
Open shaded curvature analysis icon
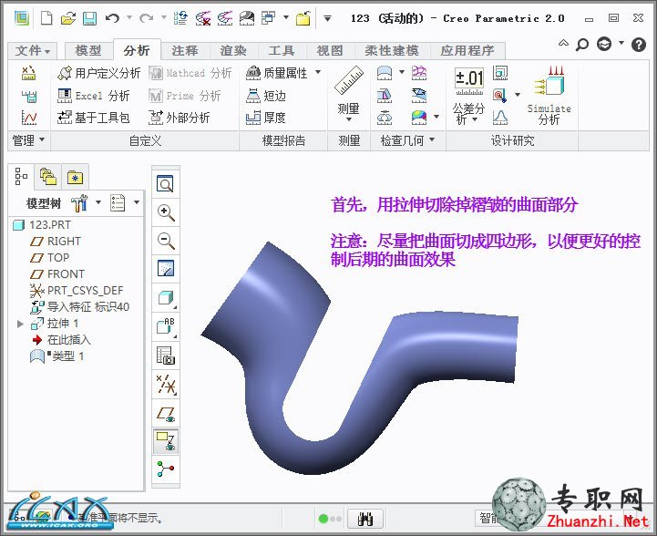coord(419,118)
